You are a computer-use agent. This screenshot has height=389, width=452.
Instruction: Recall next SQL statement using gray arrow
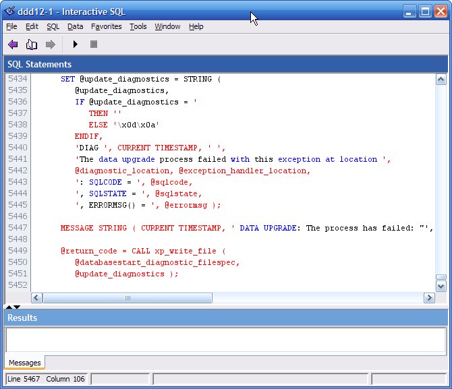click(x=51, y=44)
